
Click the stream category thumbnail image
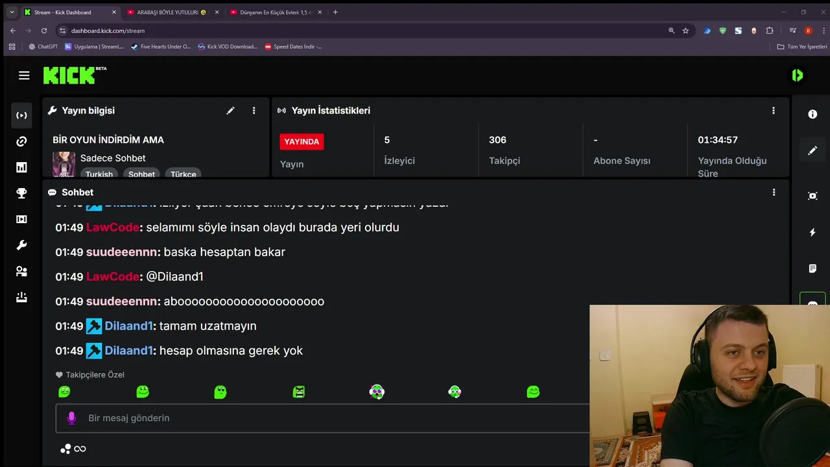coord(64,164)
